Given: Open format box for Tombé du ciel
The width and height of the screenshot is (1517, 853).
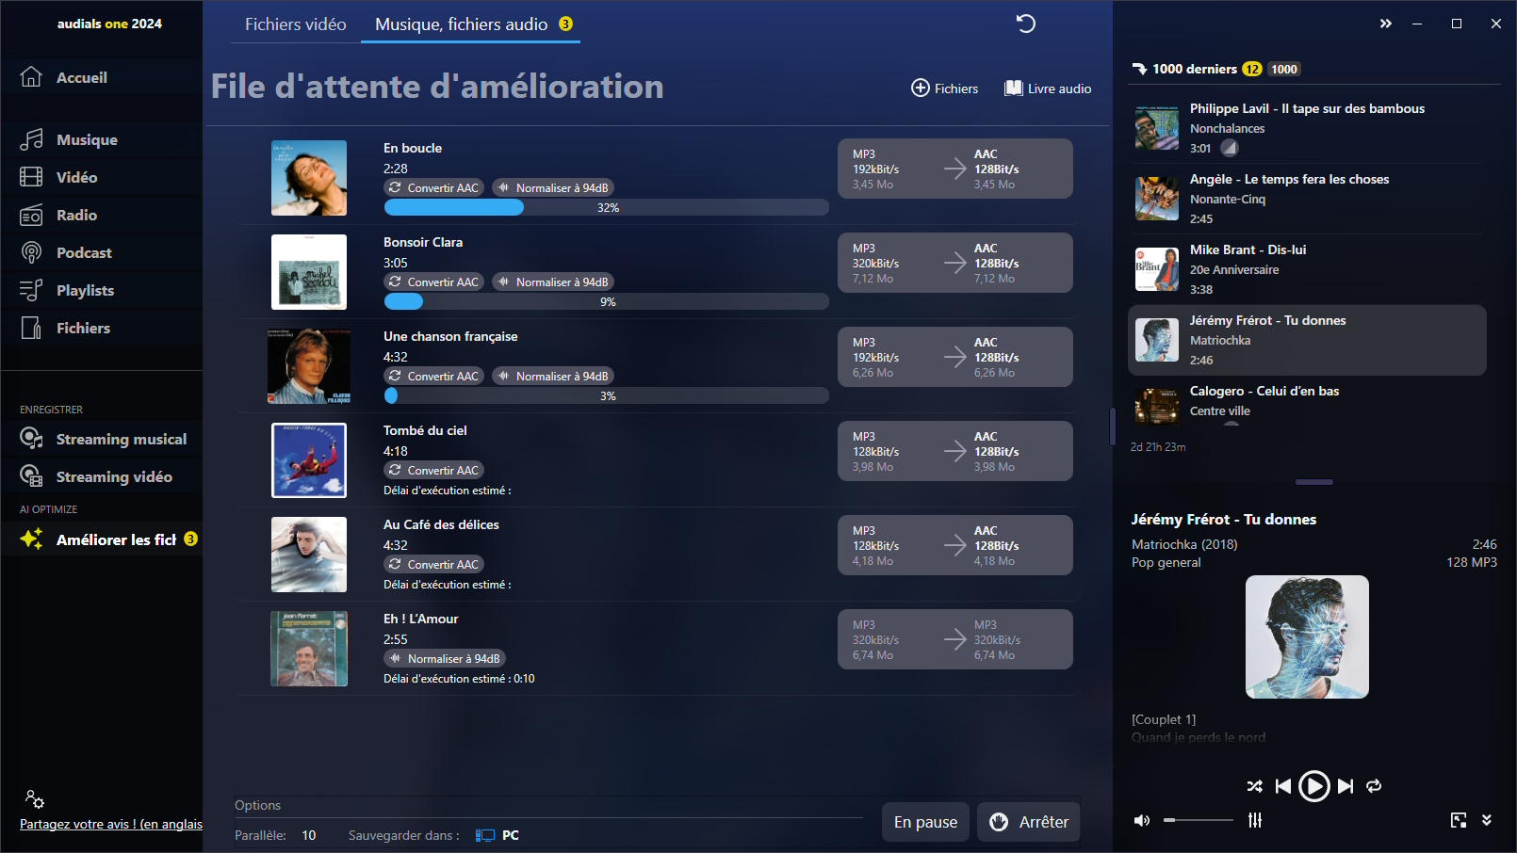Looking at the screenshot, I should (955, 451).
